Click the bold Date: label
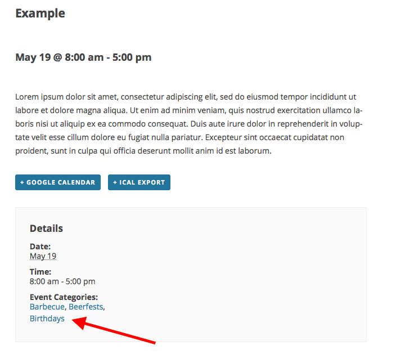Image resolution: width=401 pixels, height=354 pixels. pos(40,247)
